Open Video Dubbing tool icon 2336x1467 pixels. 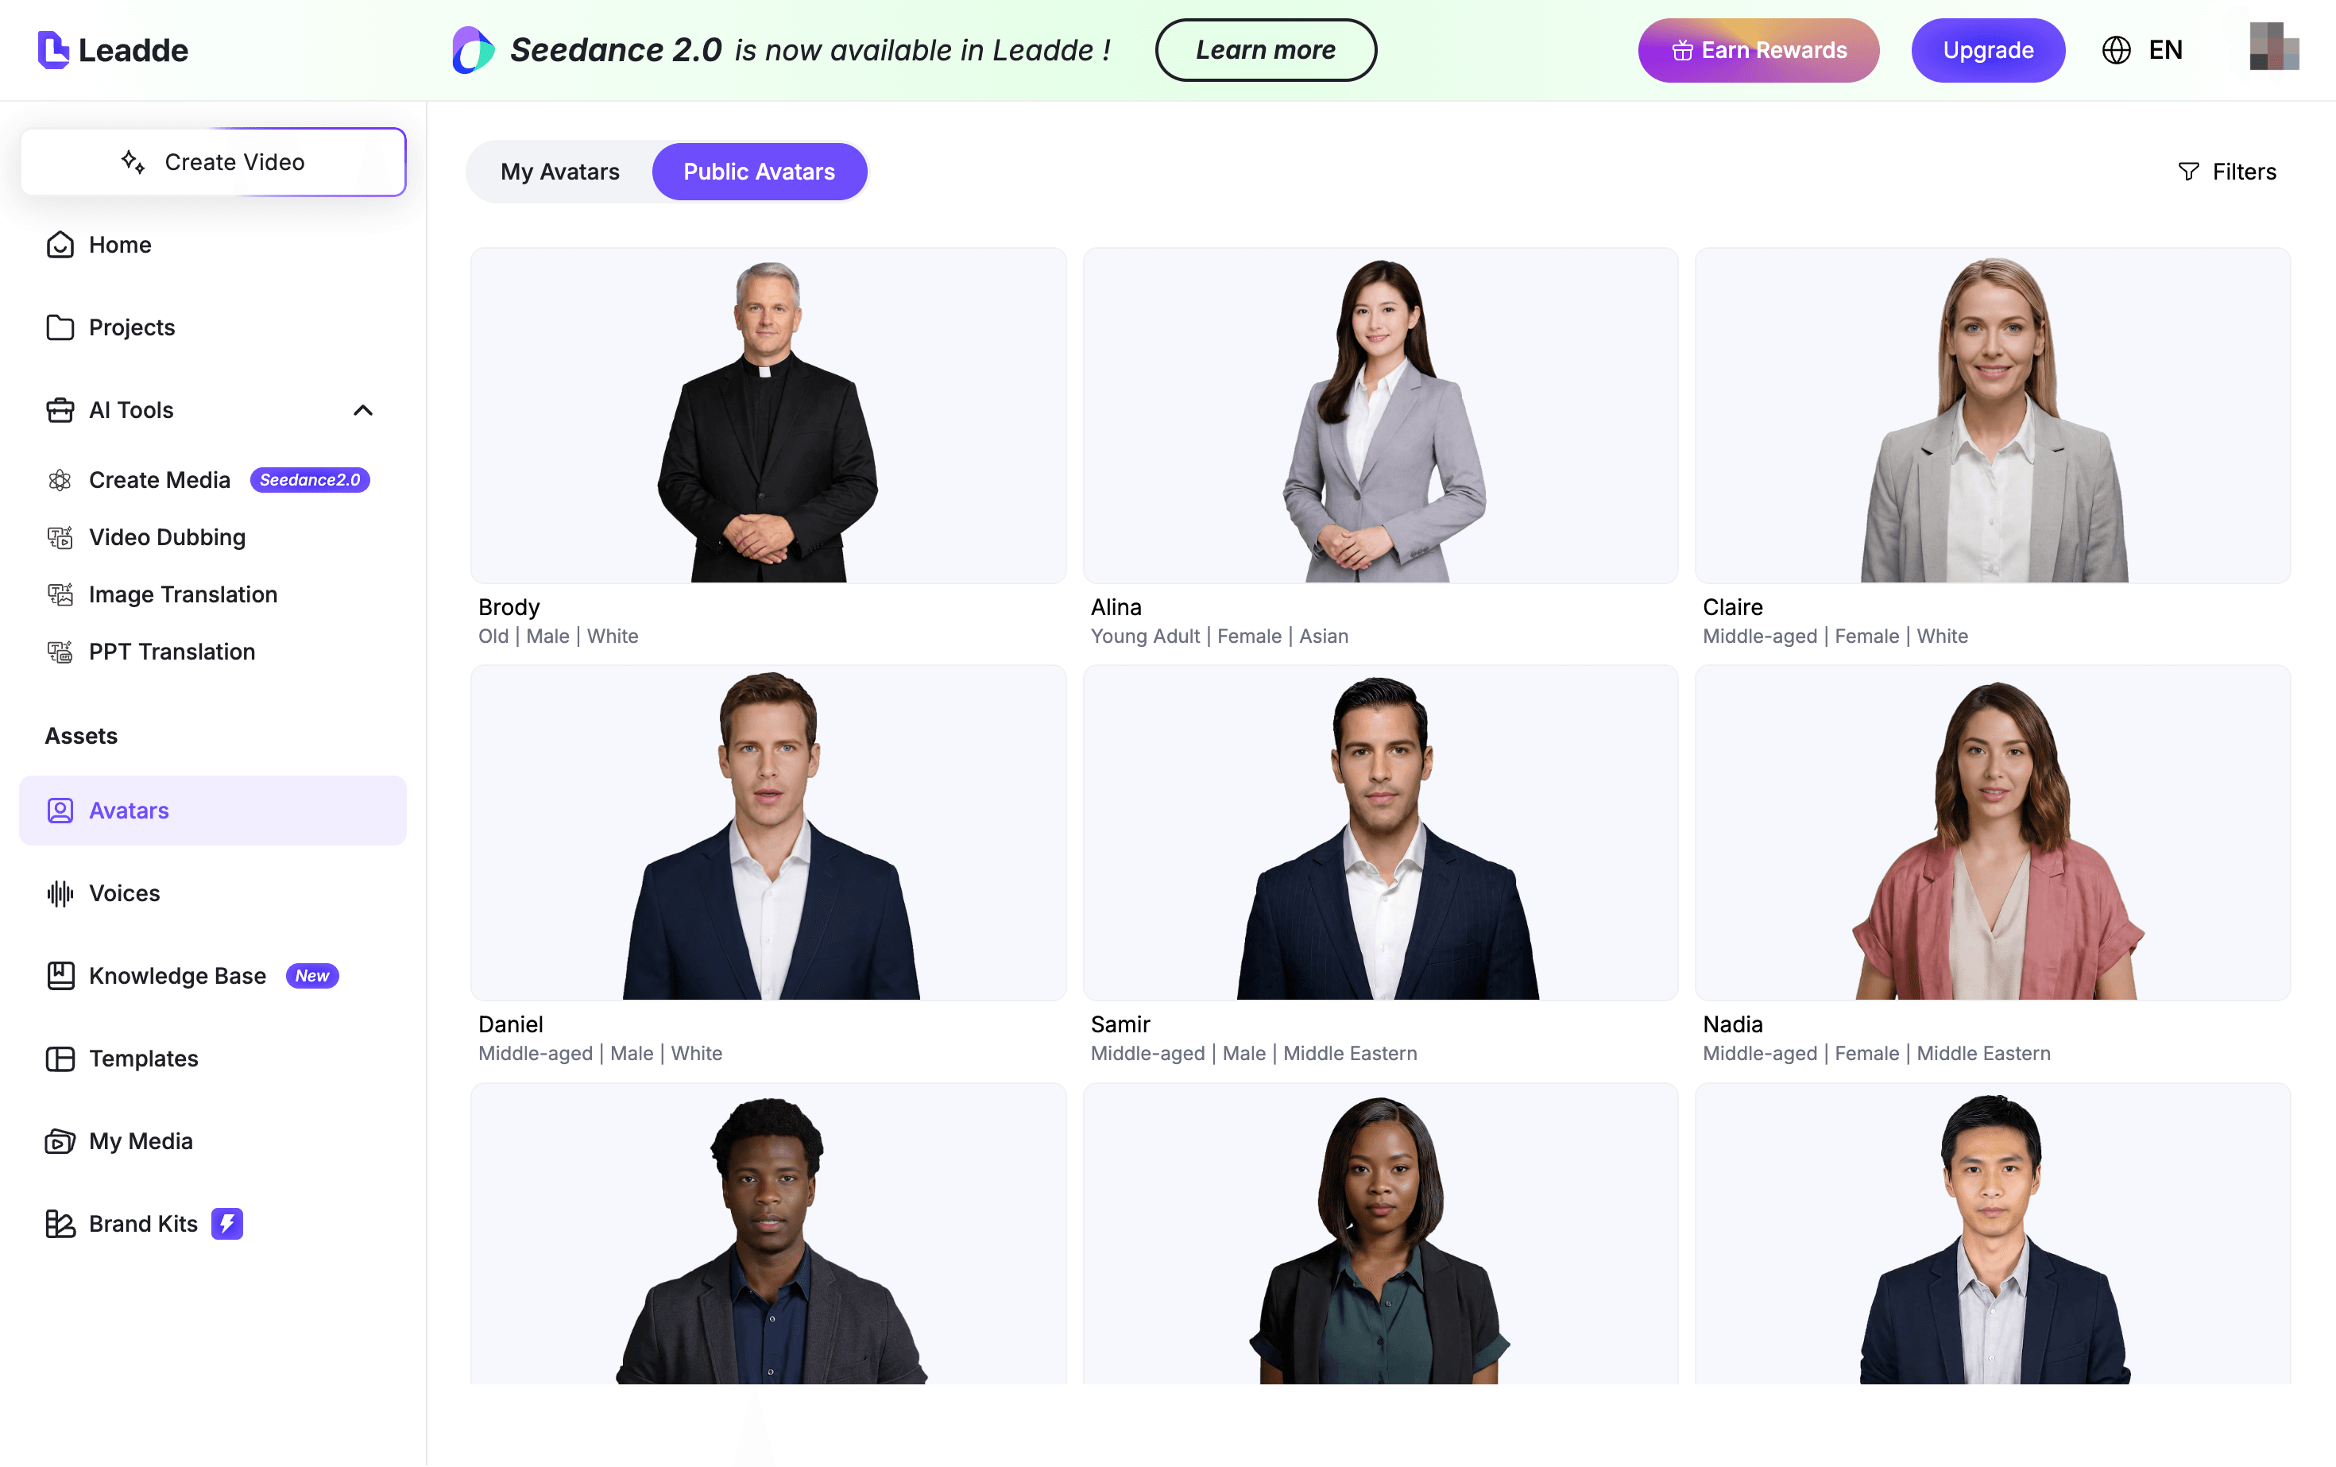[x=60, y=536]
